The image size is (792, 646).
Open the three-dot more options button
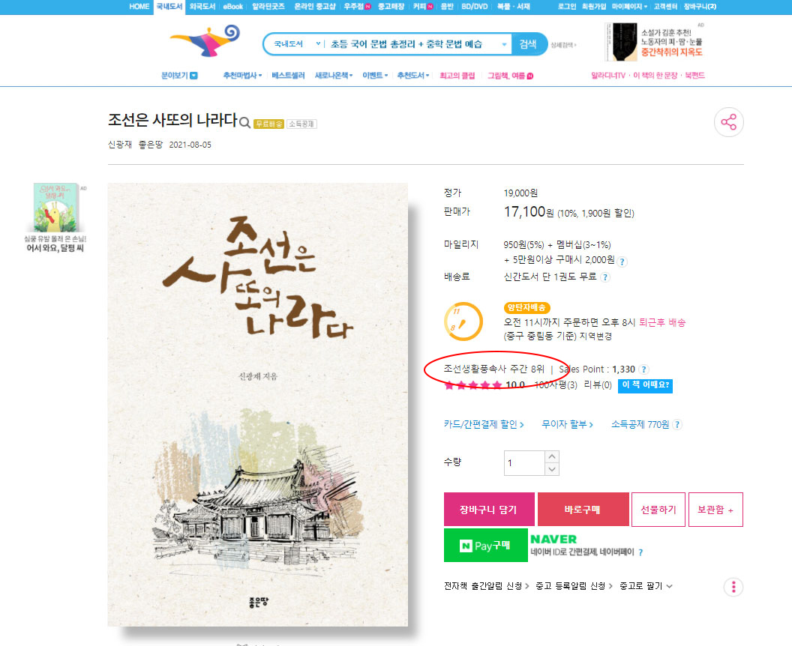coord(733,587)
